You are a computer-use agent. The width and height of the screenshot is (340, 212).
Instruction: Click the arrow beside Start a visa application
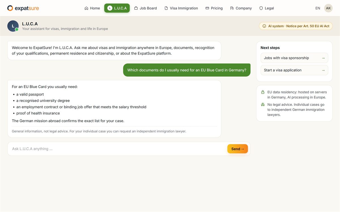coord(323,70)
